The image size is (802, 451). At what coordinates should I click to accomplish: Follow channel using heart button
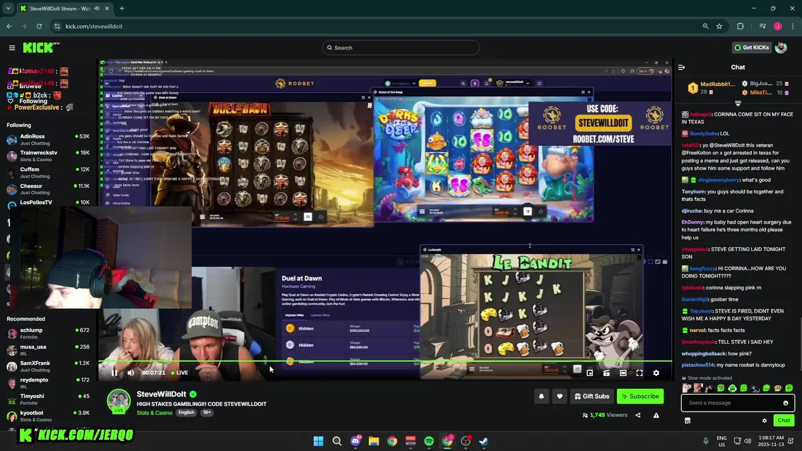click(560, 396)
